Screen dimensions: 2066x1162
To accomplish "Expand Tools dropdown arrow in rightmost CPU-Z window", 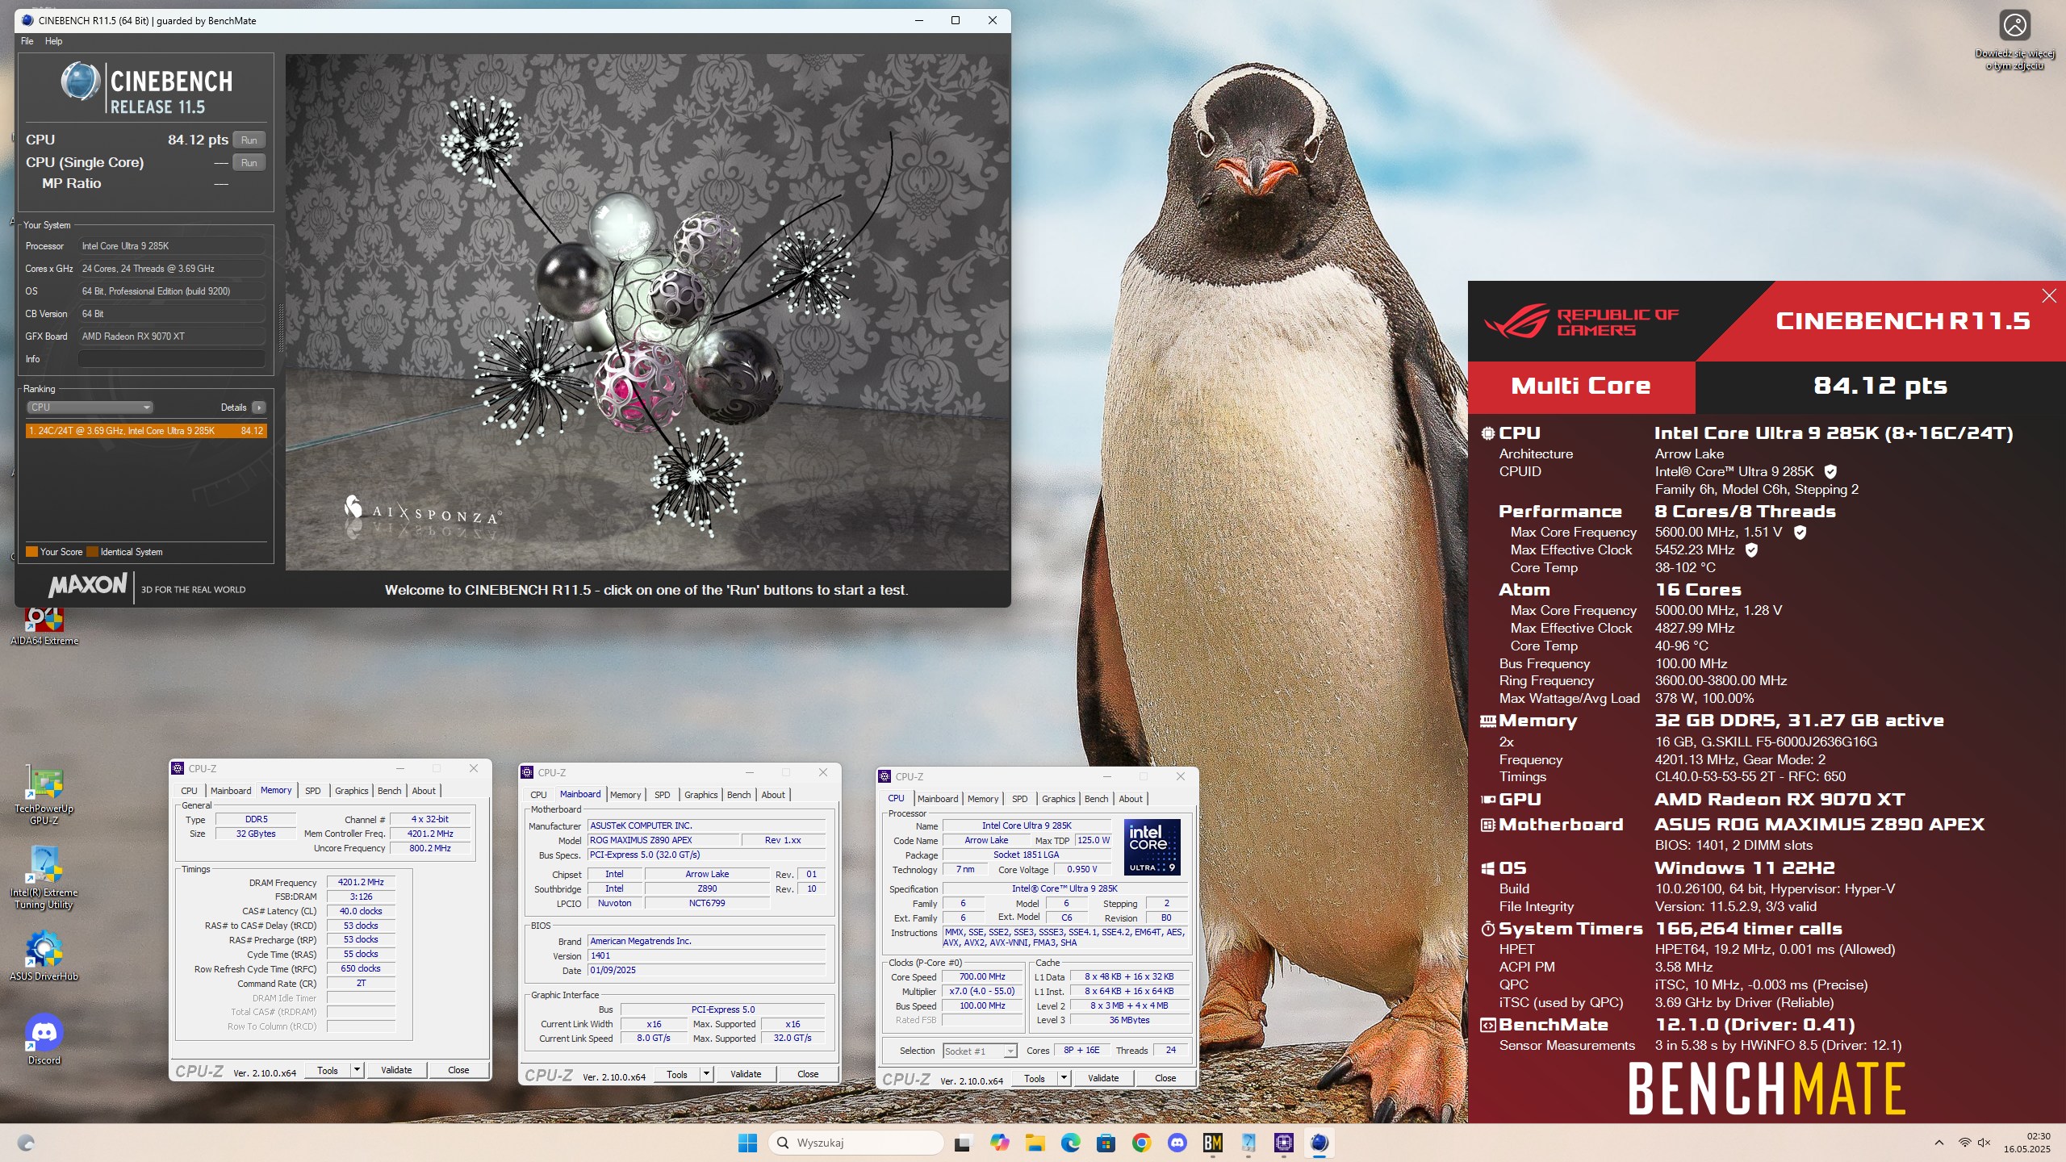I will pos(1064,1078).
